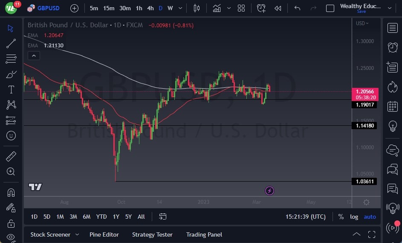This screenshot has height=243, width=402.
Task: Toggle auto scale mode
Action: [x=370, y=217]
